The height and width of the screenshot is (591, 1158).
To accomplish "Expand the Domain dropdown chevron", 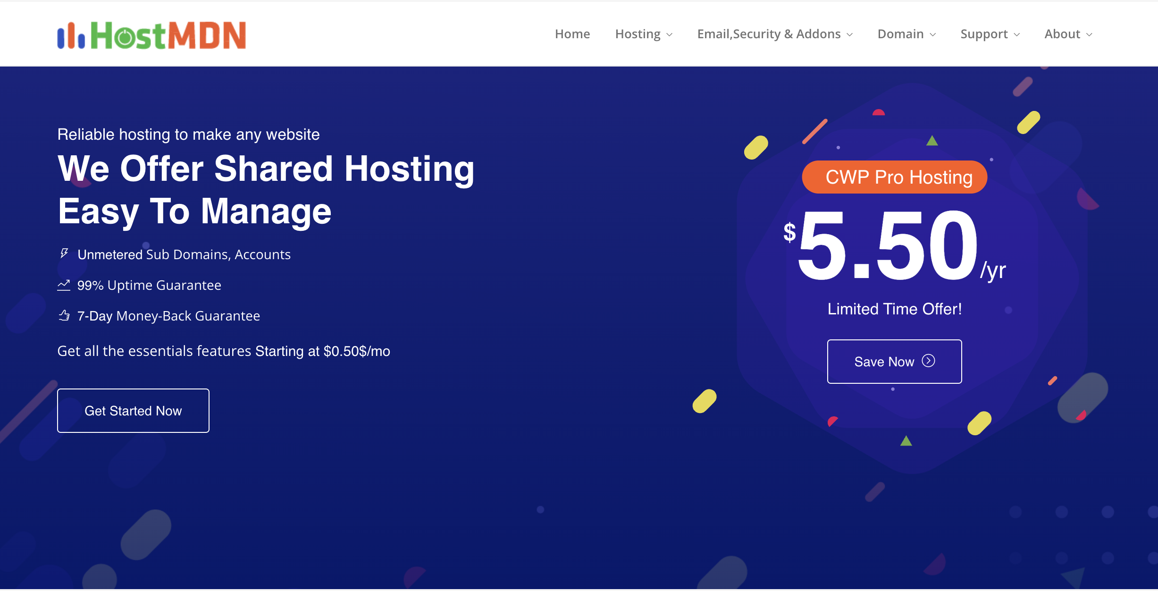I will pos(932,34).
